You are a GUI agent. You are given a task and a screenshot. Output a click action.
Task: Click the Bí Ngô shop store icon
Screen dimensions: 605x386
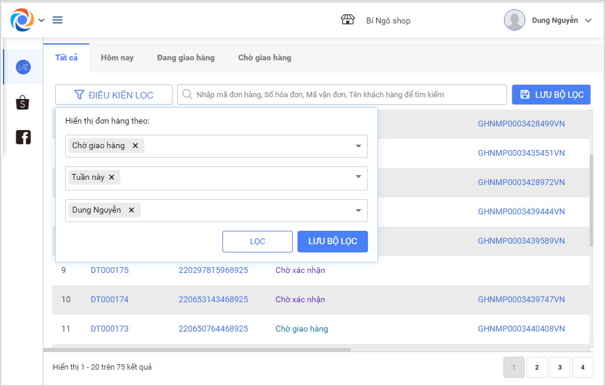point(348,20)
